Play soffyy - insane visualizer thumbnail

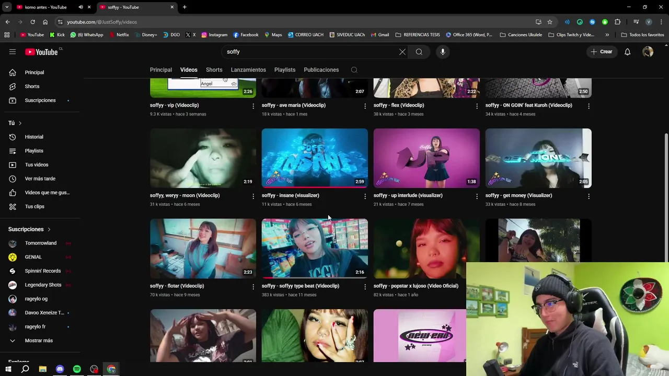coord(315,158)
